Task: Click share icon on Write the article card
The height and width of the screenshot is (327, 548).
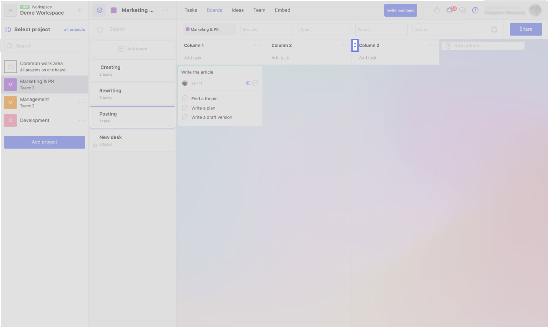Action: click(247, 83)
